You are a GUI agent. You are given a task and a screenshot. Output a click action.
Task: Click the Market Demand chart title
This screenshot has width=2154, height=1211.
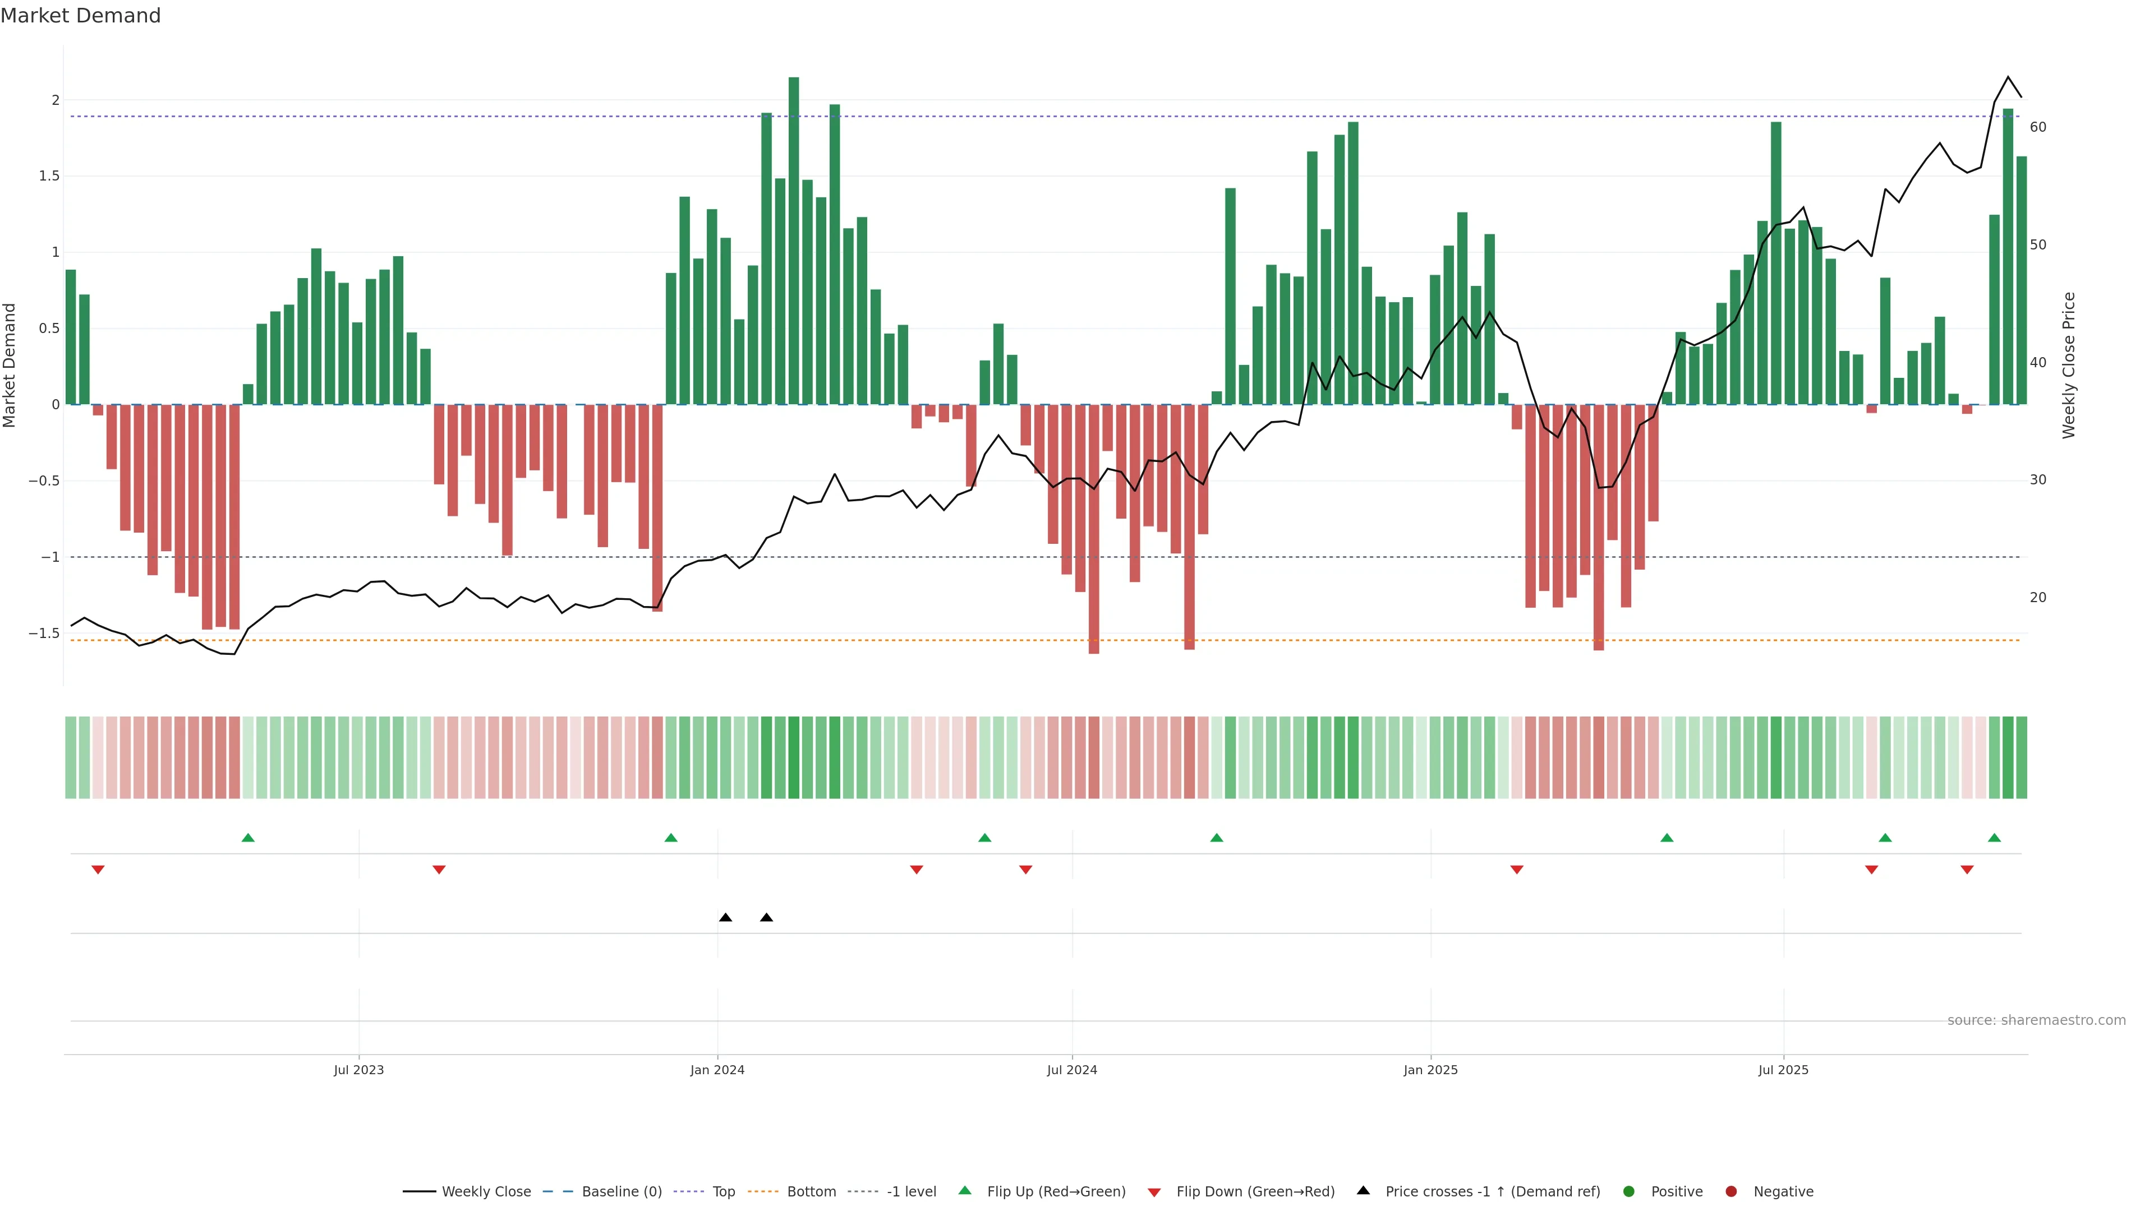pos(80,16)
